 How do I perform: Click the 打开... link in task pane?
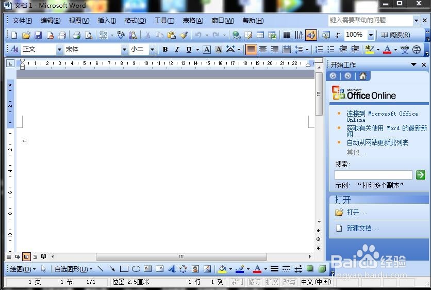tap(357, 212)
